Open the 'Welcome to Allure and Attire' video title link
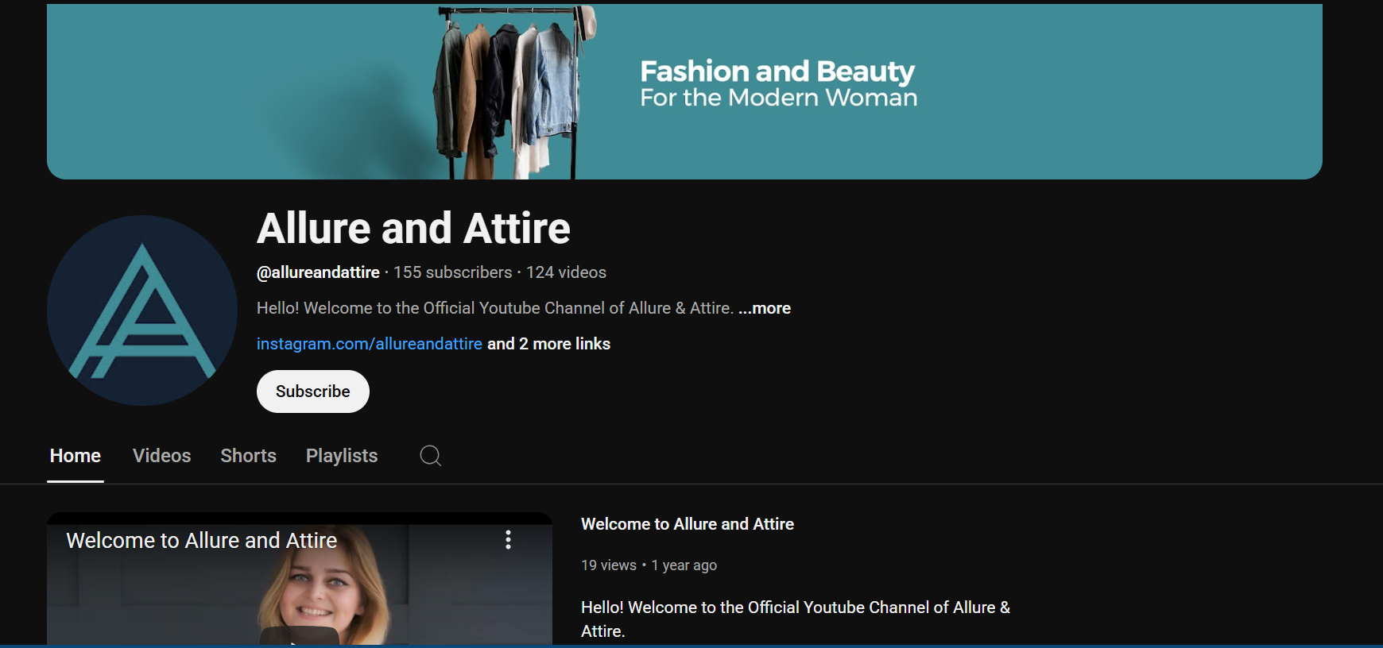 point(688,524)
